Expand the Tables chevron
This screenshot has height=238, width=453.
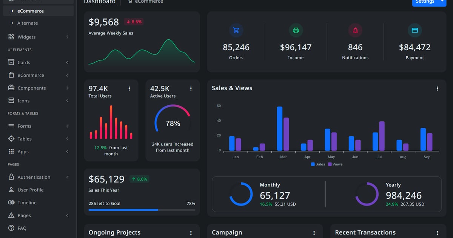[x=67, y=139]
